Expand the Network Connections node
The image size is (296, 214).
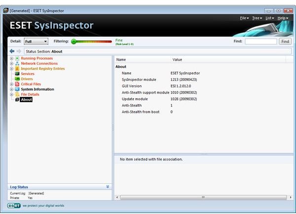pyautogui.click(x=11, y=64)
